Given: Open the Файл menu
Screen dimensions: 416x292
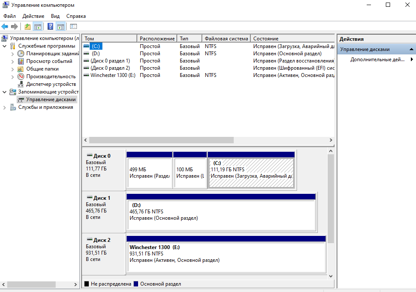Looking at the screenshot, I should click(x=9, y=16).
